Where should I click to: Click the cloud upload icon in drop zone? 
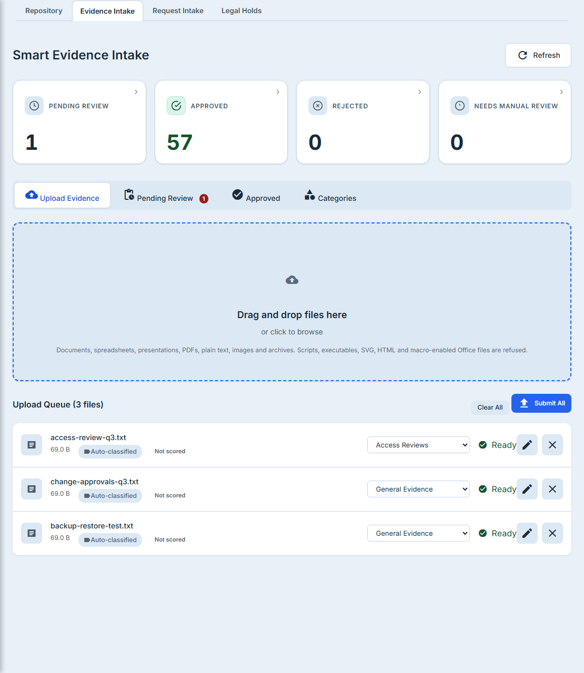[292, 280]
